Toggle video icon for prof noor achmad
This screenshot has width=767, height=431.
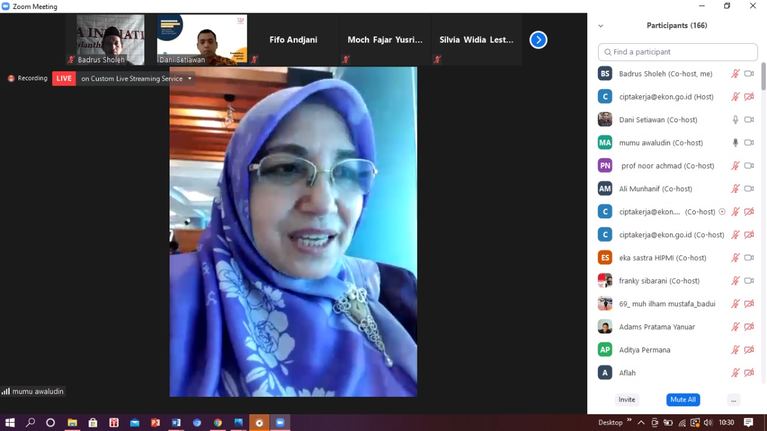click(748, 165)
